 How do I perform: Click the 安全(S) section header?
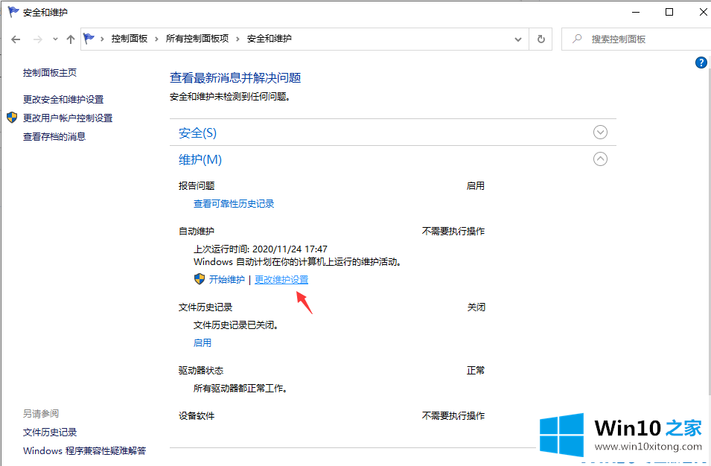click(x=198, y=133)
